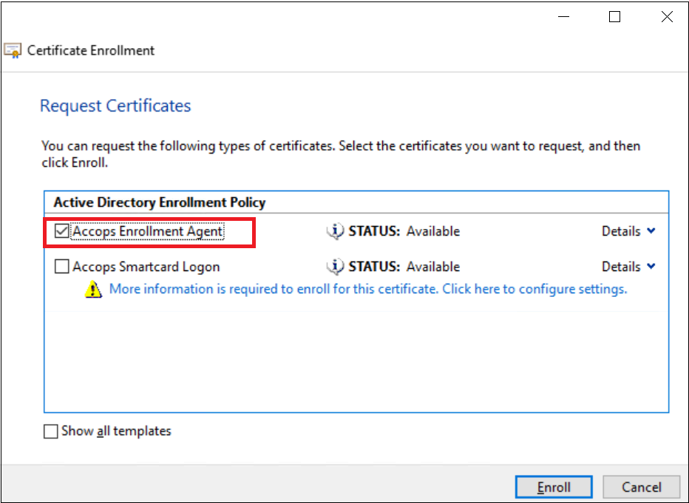The height and width of the screenshot is (503, 689).
Task: Expand Details for Accops Smartcard Logon
Action: (628, 267)
